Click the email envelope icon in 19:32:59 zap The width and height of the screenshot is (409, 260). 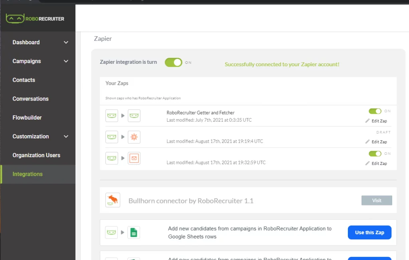click(x=134, y=158)
